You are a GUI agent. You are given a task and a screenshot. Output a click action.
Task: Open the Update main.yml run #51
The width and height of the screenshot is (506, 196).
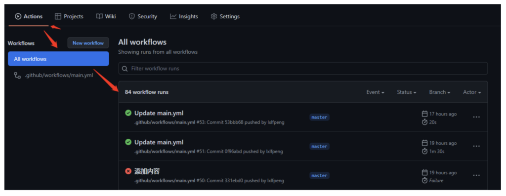[159, 142]
